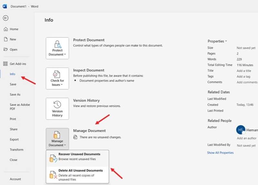This screenshot has width=258, height=185.
Task: Click the Version History button
Action: click(x=57, y=109)
